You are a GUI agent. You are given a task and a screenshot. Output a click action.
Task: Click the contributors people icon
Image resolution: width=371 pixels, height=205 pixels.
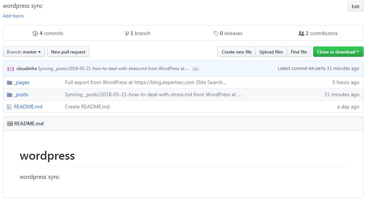pos(301,34)
